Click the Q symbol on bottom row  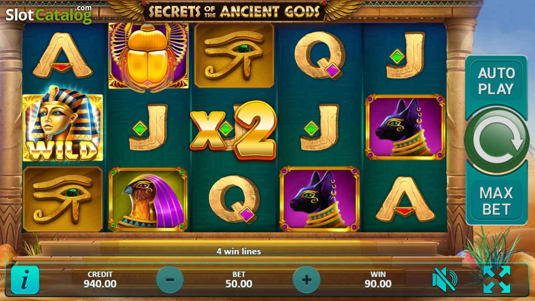click(235, 198)
